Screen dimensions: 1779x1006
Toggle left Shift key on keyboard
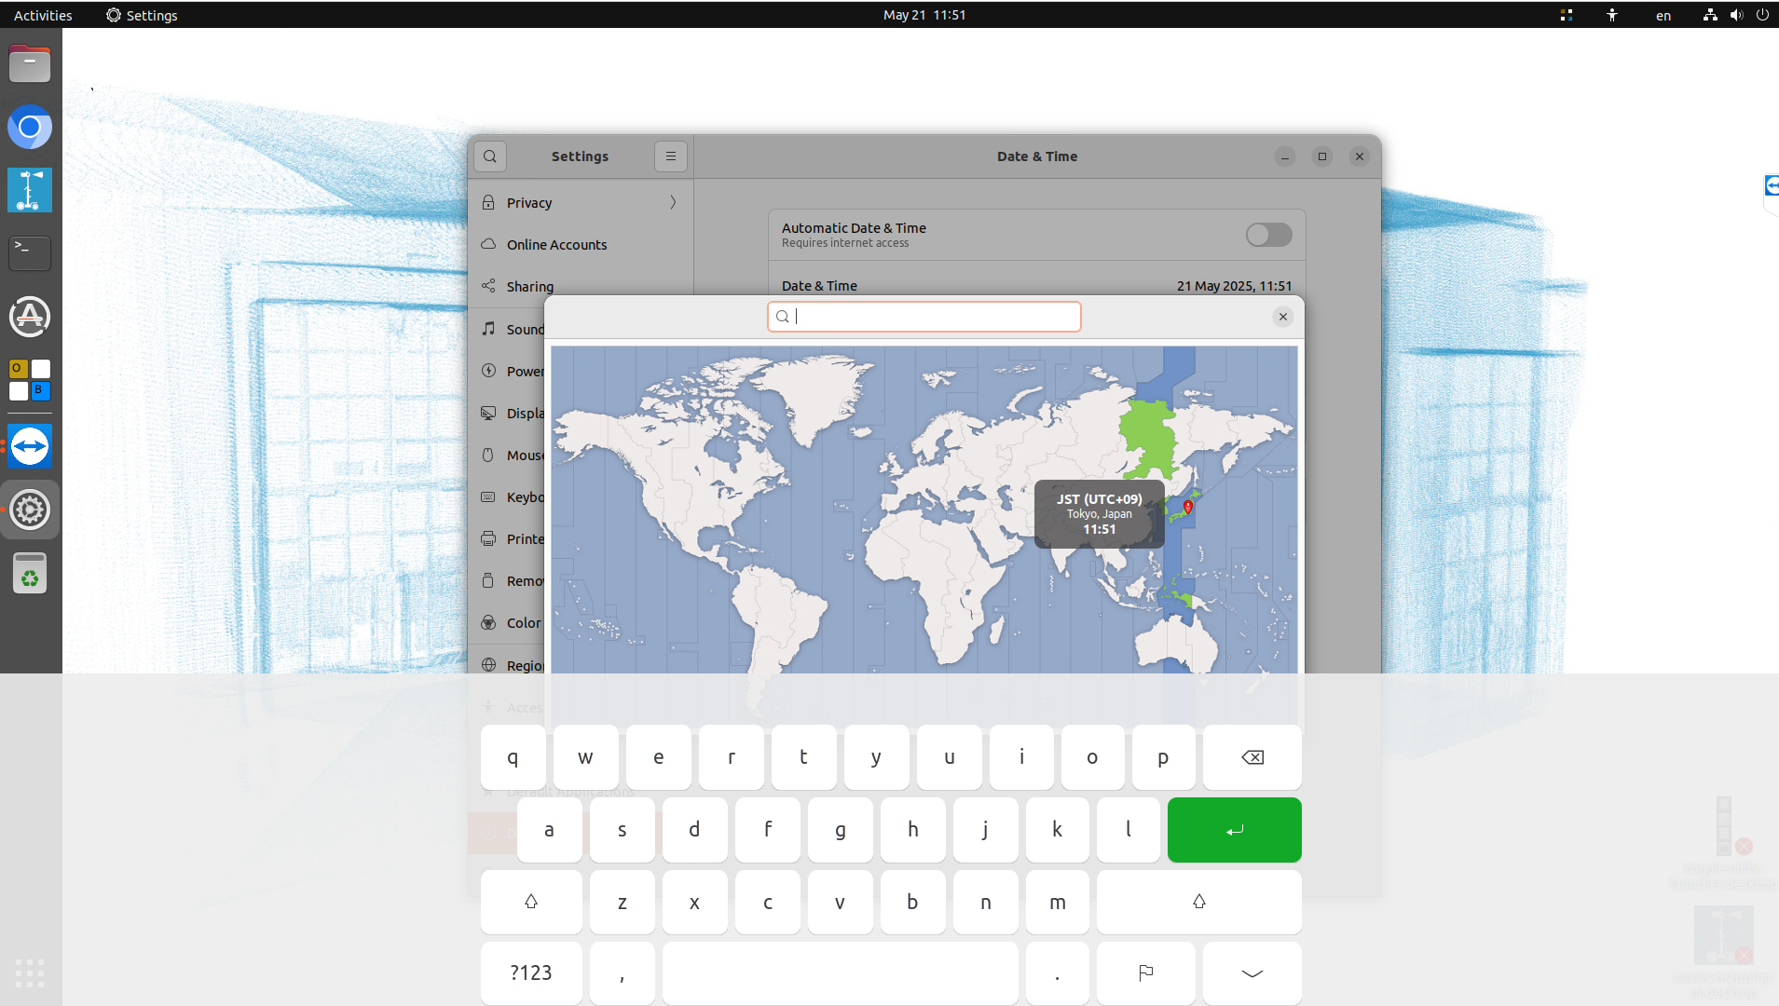tap(531, 902)
